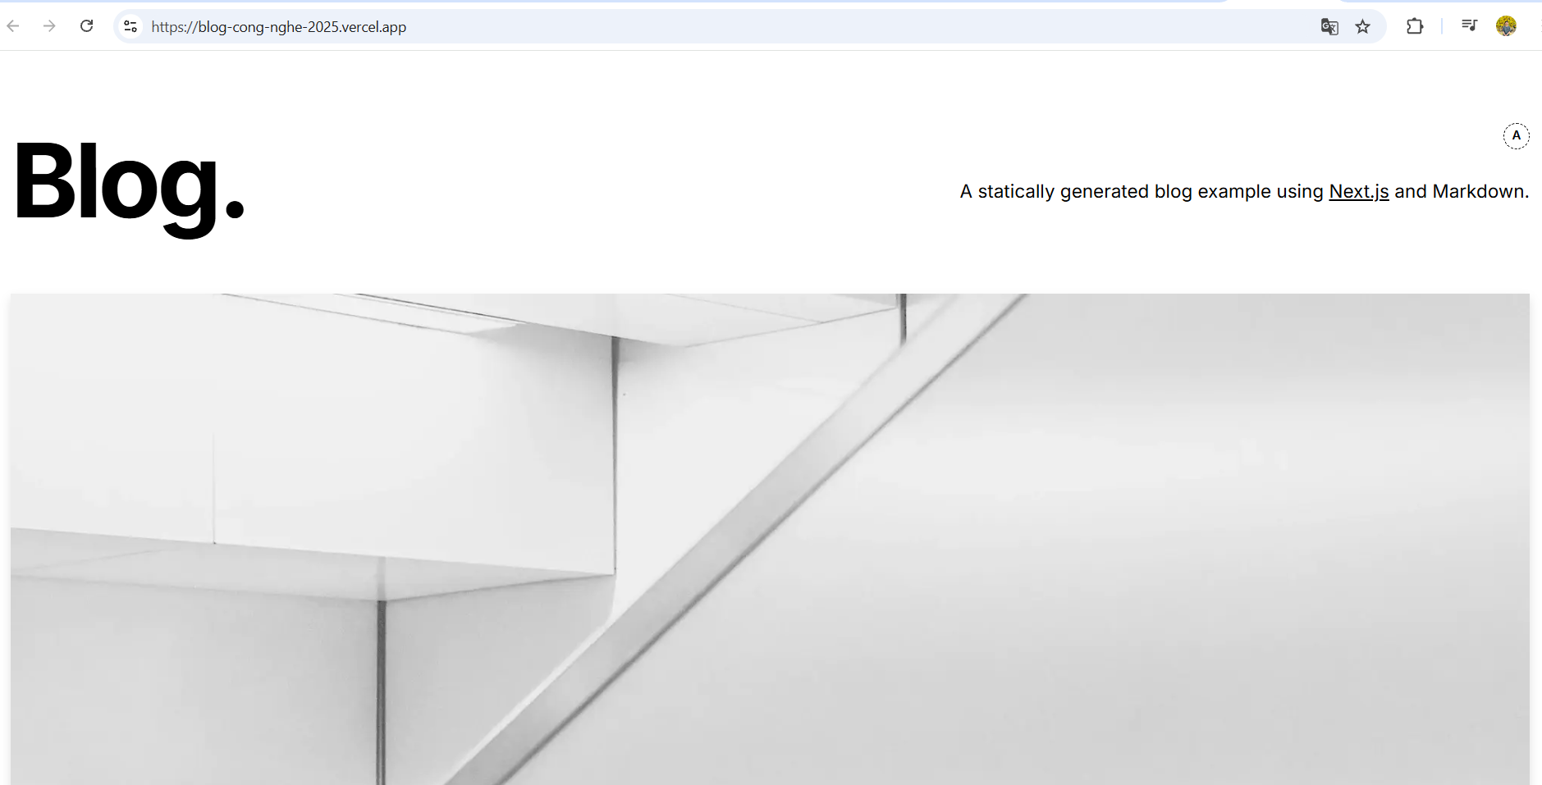Click the browser forward arrow

tap(49, 26)
